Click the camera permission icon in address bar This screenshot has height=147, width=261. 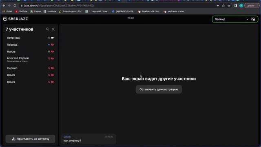[218, 5]
